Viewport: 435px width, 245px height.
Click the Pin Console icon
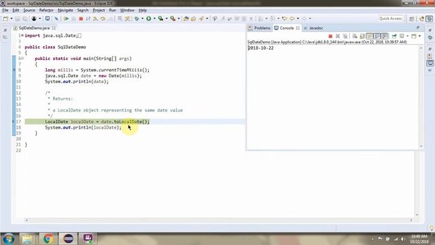[x=394, y=36]
